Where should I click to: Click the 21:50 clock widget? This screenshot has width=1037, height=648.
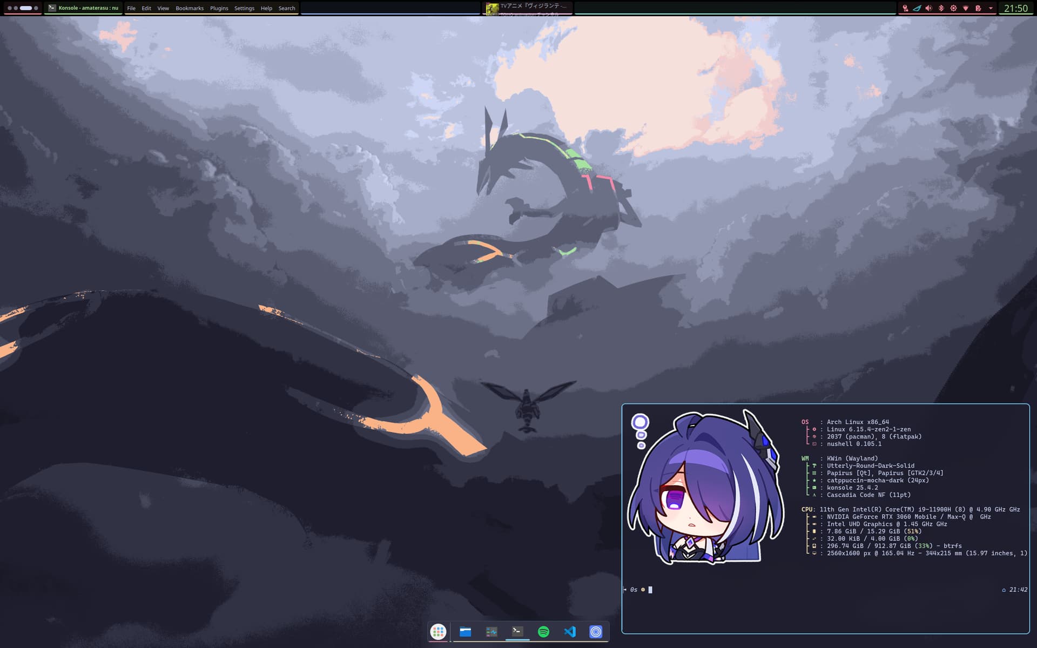point(1015,8)
